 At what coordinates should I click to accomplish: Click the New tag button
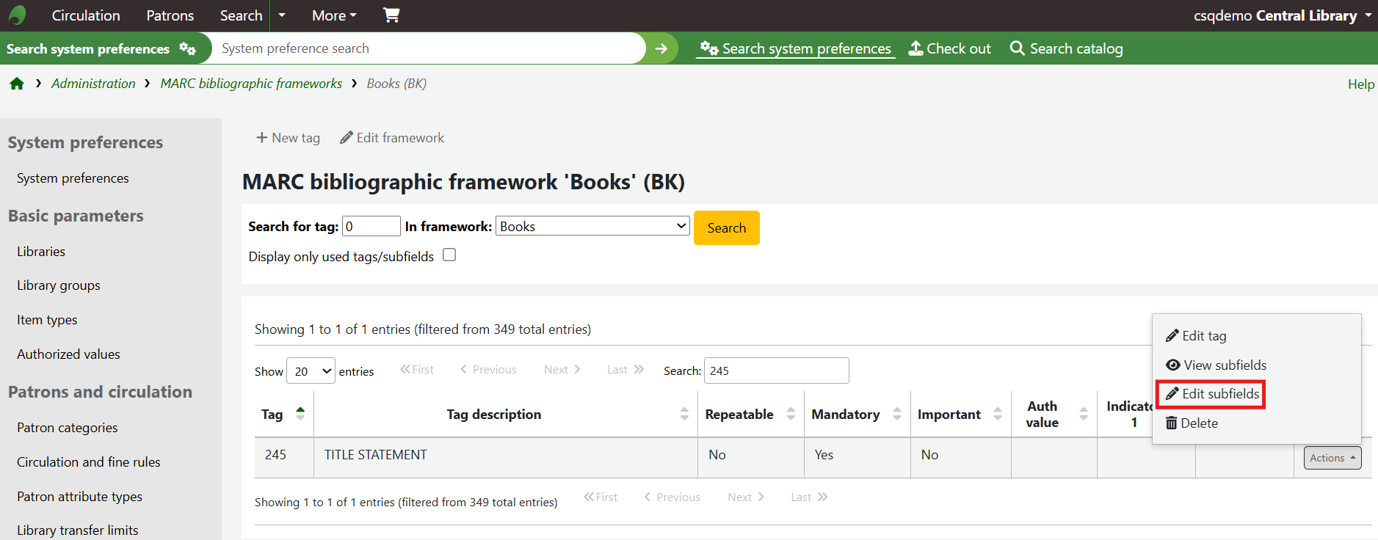[288, 138]
